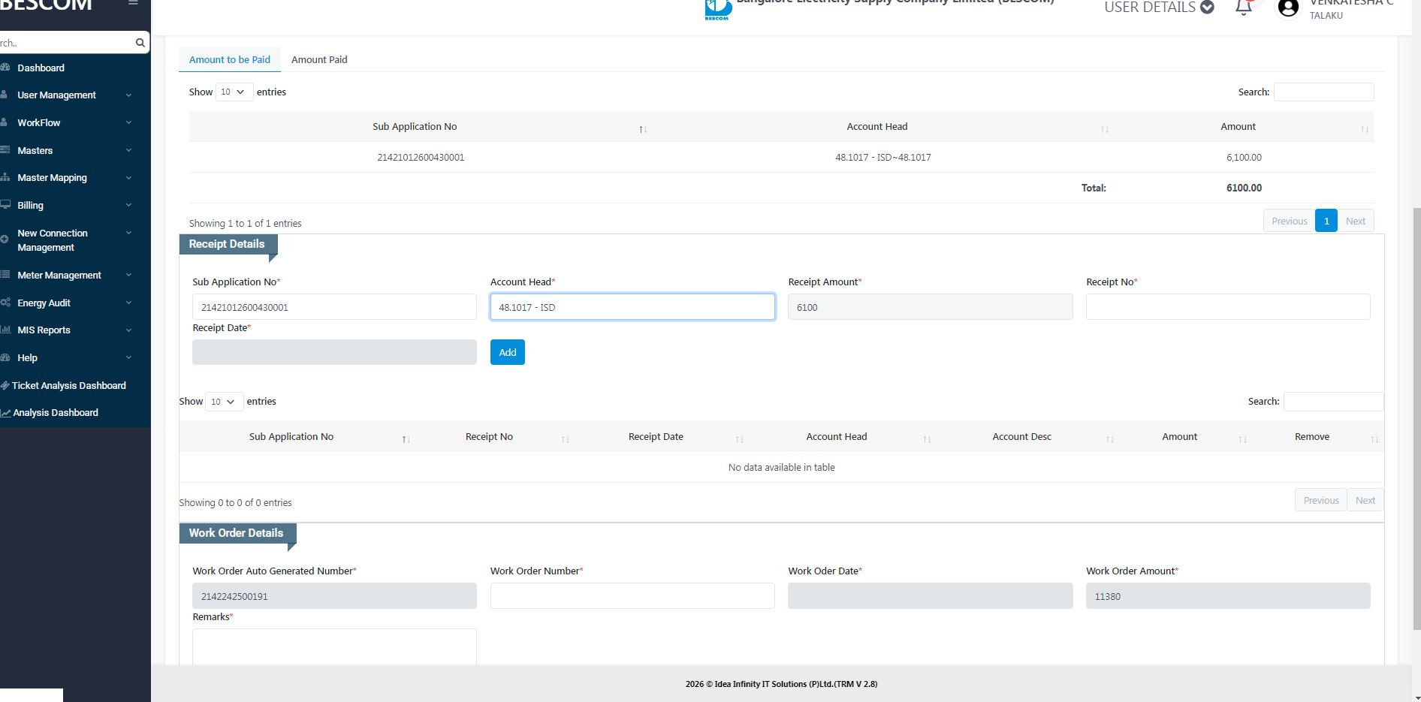
Task: Click Previous in the receipts table pagination
Action: 1321,500
